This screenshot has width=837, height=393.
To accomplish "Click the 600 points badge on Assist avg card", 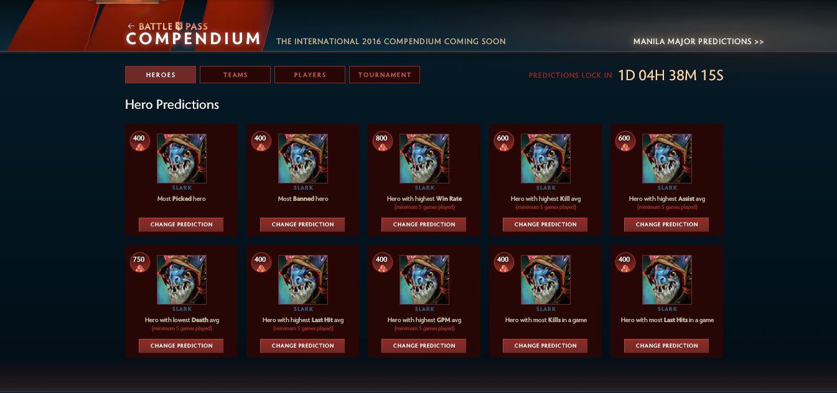I will [625, 141].
